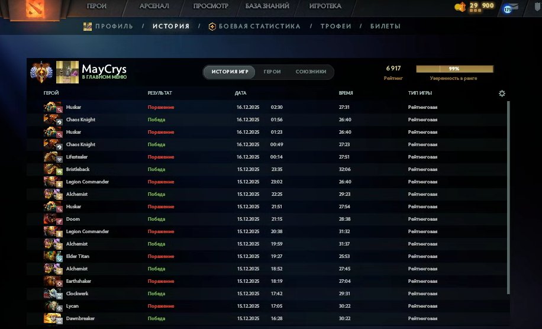542x329 pixels.
Task: Click Alchemist icon in 18:52 match
Action: (x=53, y=269)
